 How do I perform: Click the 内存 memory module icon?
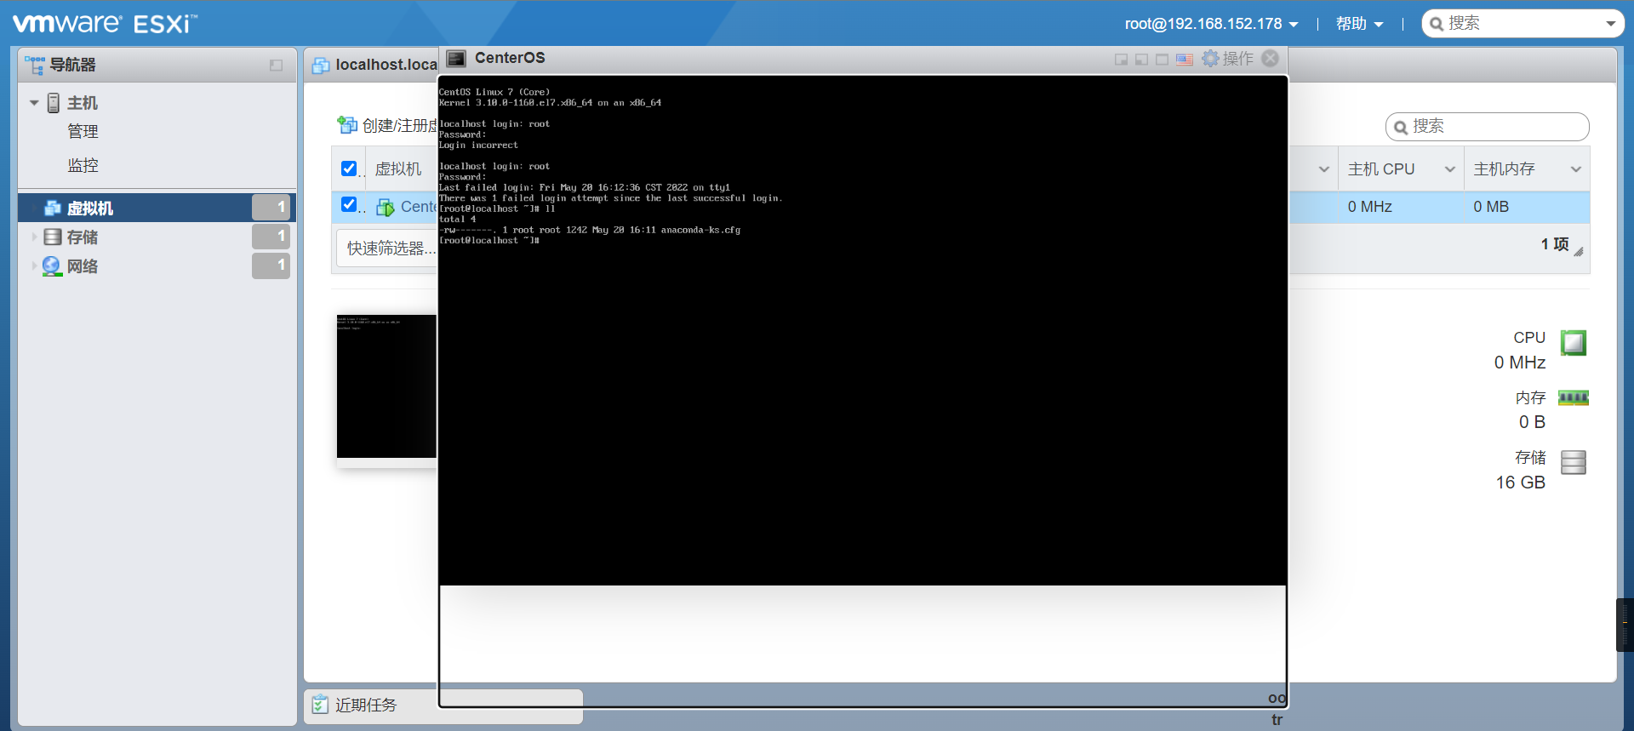tap(1574, 397)
